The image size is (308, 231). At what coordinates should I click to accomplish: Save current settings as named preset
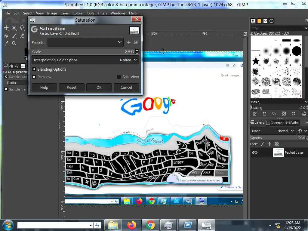pyautogui.click(x=129, y=42)
